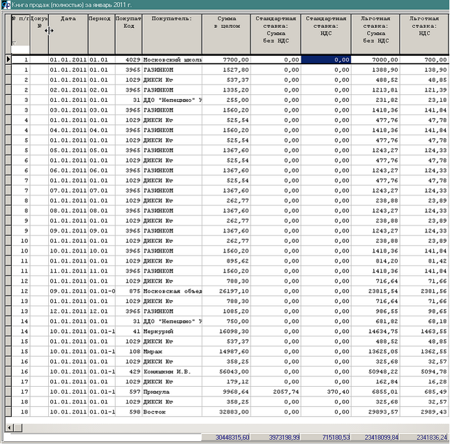Click the footer total 3973198,99

[x=276, y=437]
